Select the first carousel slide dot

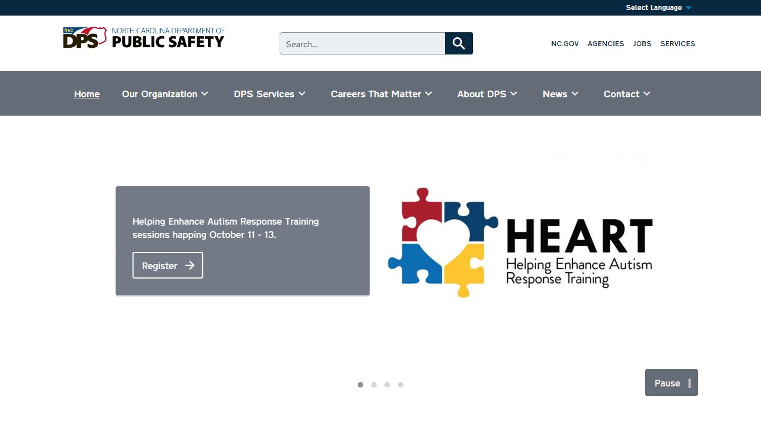point(360,385)
